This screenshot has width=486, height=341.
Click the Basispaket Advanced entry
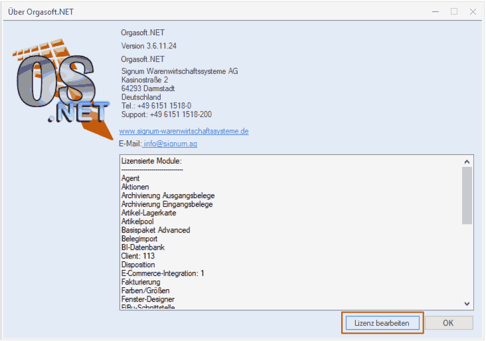pyautogui.click(x=155, y=230)
